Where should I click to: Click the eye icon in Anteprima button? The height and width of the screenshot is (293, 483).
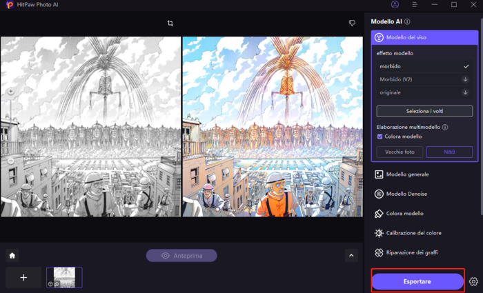pyautogui.click(x=166, y=256)
